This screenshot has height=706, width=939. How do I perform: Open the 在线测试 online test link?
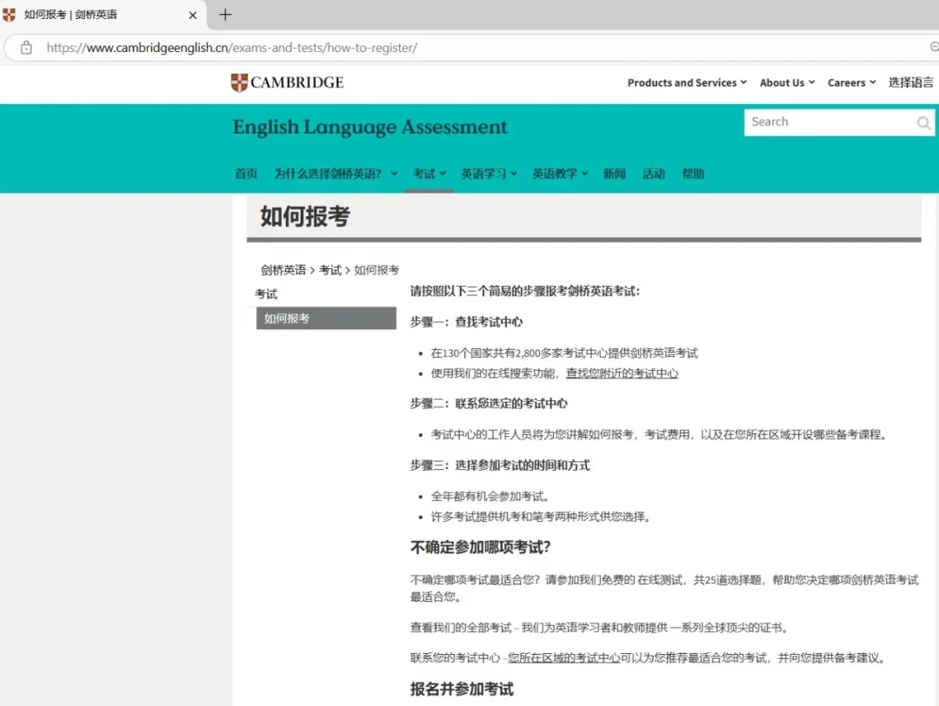[659, 580]
